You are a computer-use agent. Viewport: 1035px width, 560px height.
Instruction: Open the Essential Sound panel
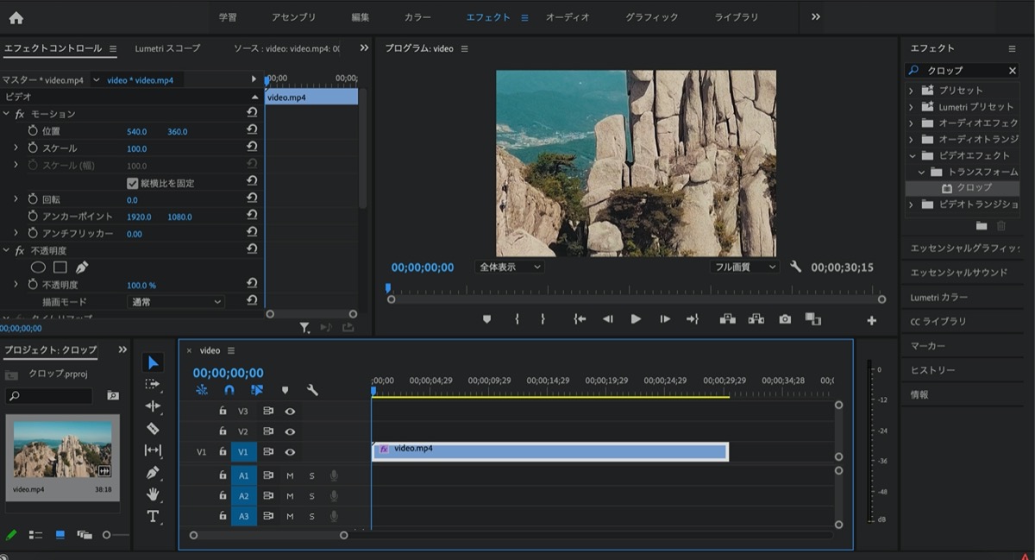point(958,273)
